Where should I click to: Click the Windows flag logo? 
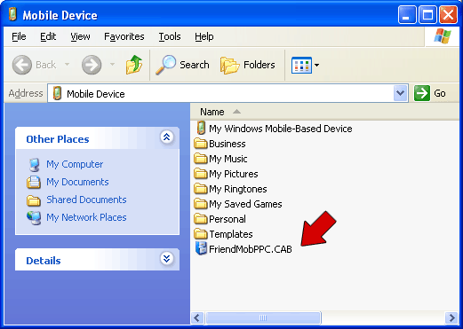(443, 36)
